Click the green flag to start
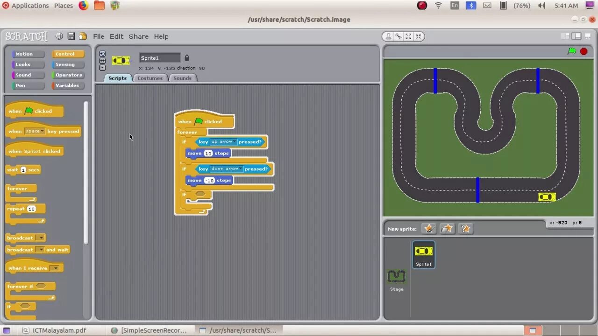598x336 pixels. pos(572,51)
